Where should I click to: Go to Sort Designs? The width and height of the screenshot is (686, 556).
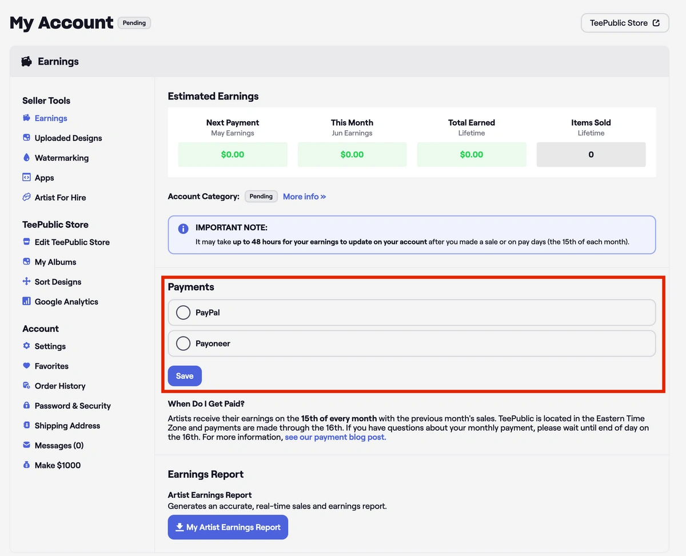[58, 282]
